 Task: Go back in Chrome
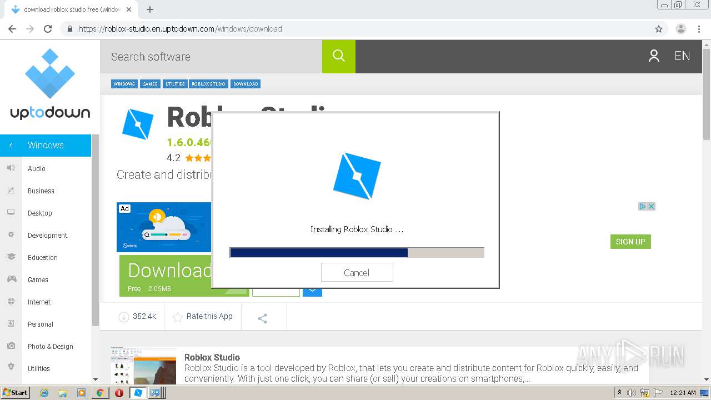click(x=12, y=29)
